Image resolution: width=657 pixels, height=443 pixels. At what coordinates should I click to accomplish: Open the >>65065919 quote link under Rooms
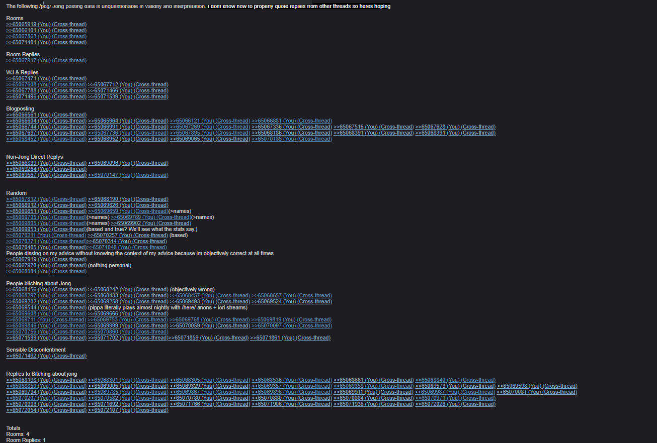[46, 24]
